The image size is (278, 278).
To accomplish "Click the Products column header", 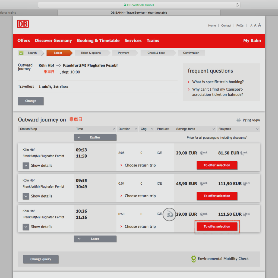I will click(164, 129).
